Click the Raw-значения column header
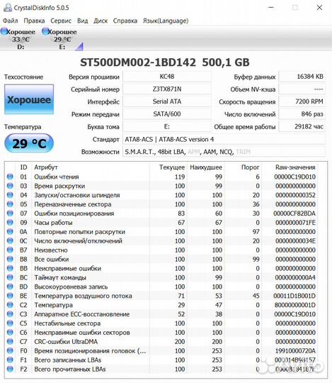The width and height of the screenshot is (332, 383). [295, 167]
